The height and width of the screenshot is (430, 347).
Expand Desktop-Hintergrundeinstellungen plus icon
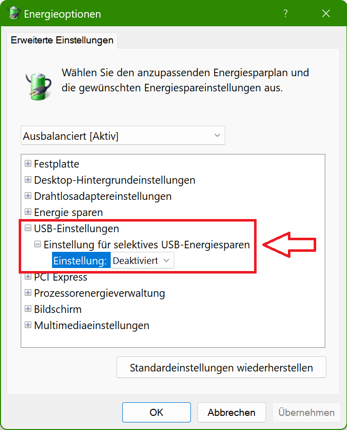tap(28, 180)
